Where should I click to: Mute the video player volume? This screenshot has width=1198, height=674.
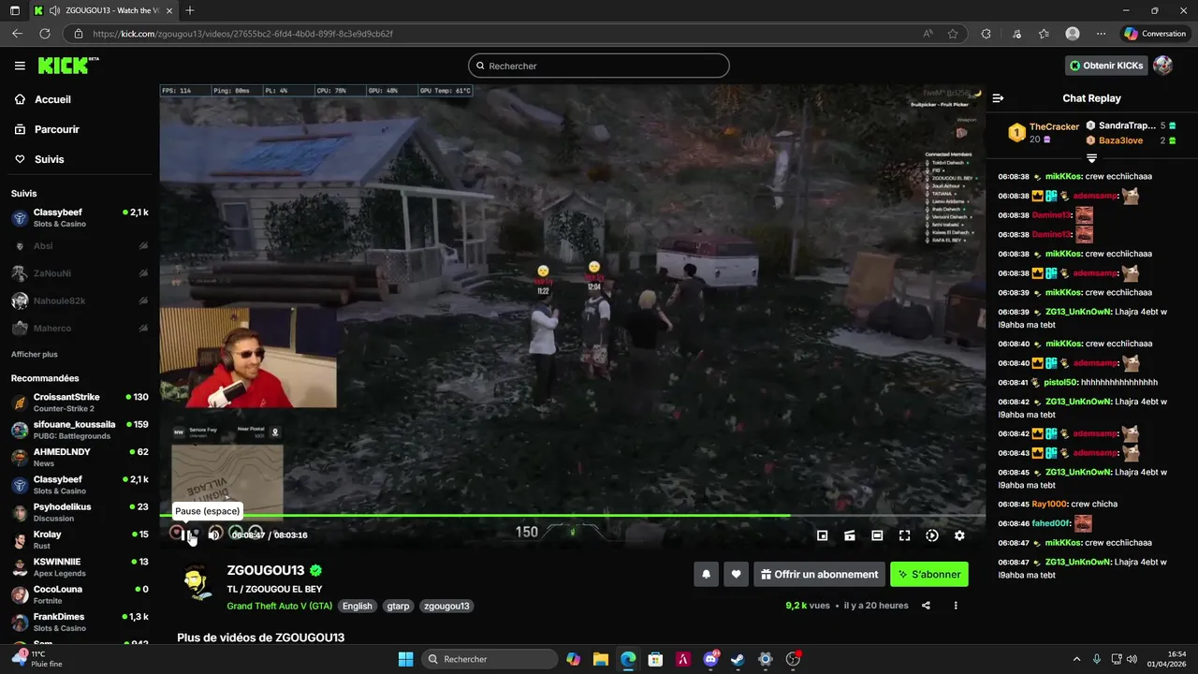point(214,535)
